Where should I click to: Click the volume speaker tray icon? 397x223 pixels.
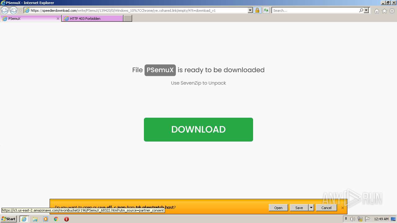tap(353, 219)
